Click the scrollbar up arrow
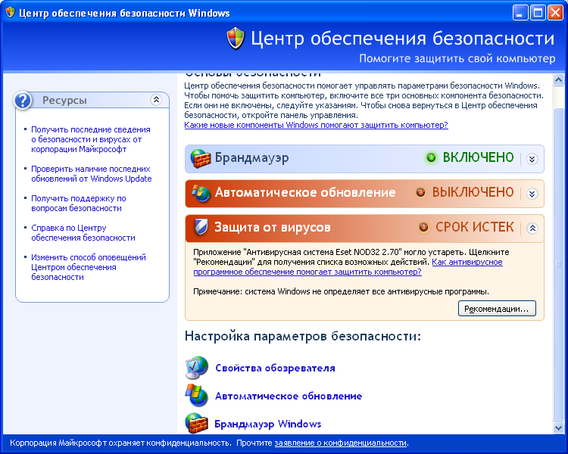568x454 pixels. [x=559, y=79]
